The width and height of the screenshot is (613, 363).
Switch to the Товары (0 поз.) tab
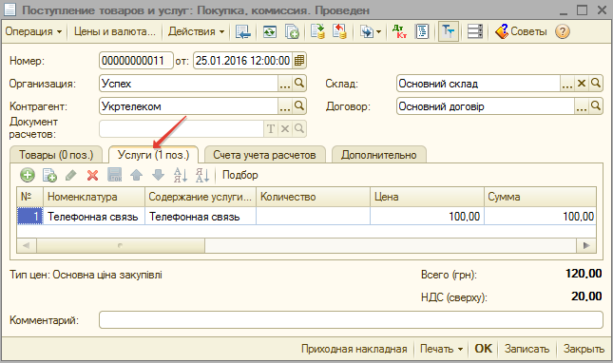pos(56,155)
